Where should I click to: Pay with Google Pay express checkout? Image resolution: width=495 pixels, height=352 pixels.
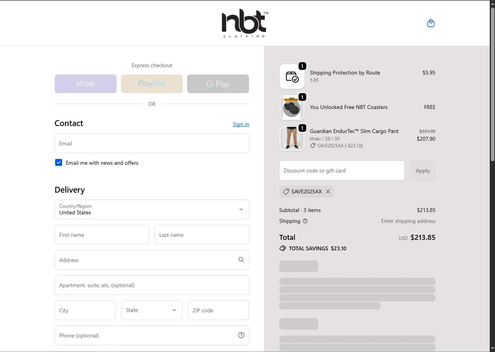tap(218, 84)
